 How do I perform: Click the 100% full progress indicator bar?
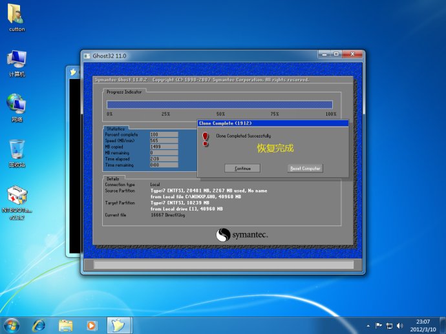[x=220, y=104]
